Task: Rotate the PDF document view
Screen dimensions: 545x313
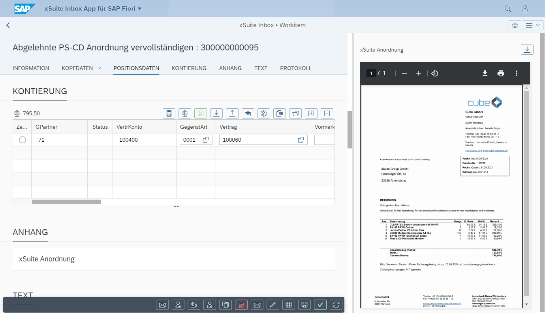Action: [435, 73]
